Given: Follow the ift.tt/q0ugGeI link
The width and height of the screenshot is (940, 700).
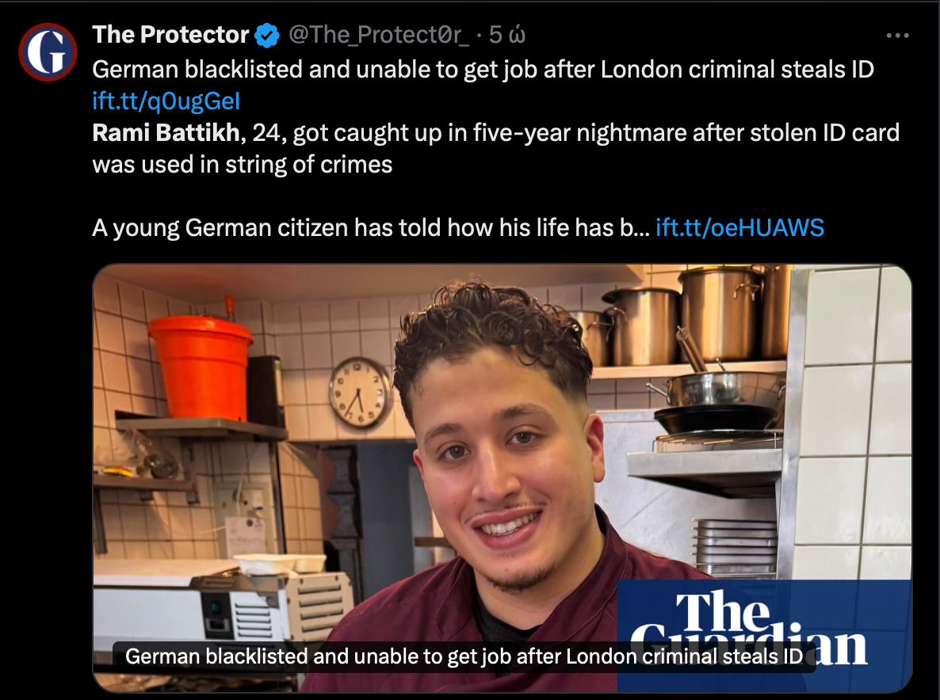Looking at the screenshot, I should point(166,101).
